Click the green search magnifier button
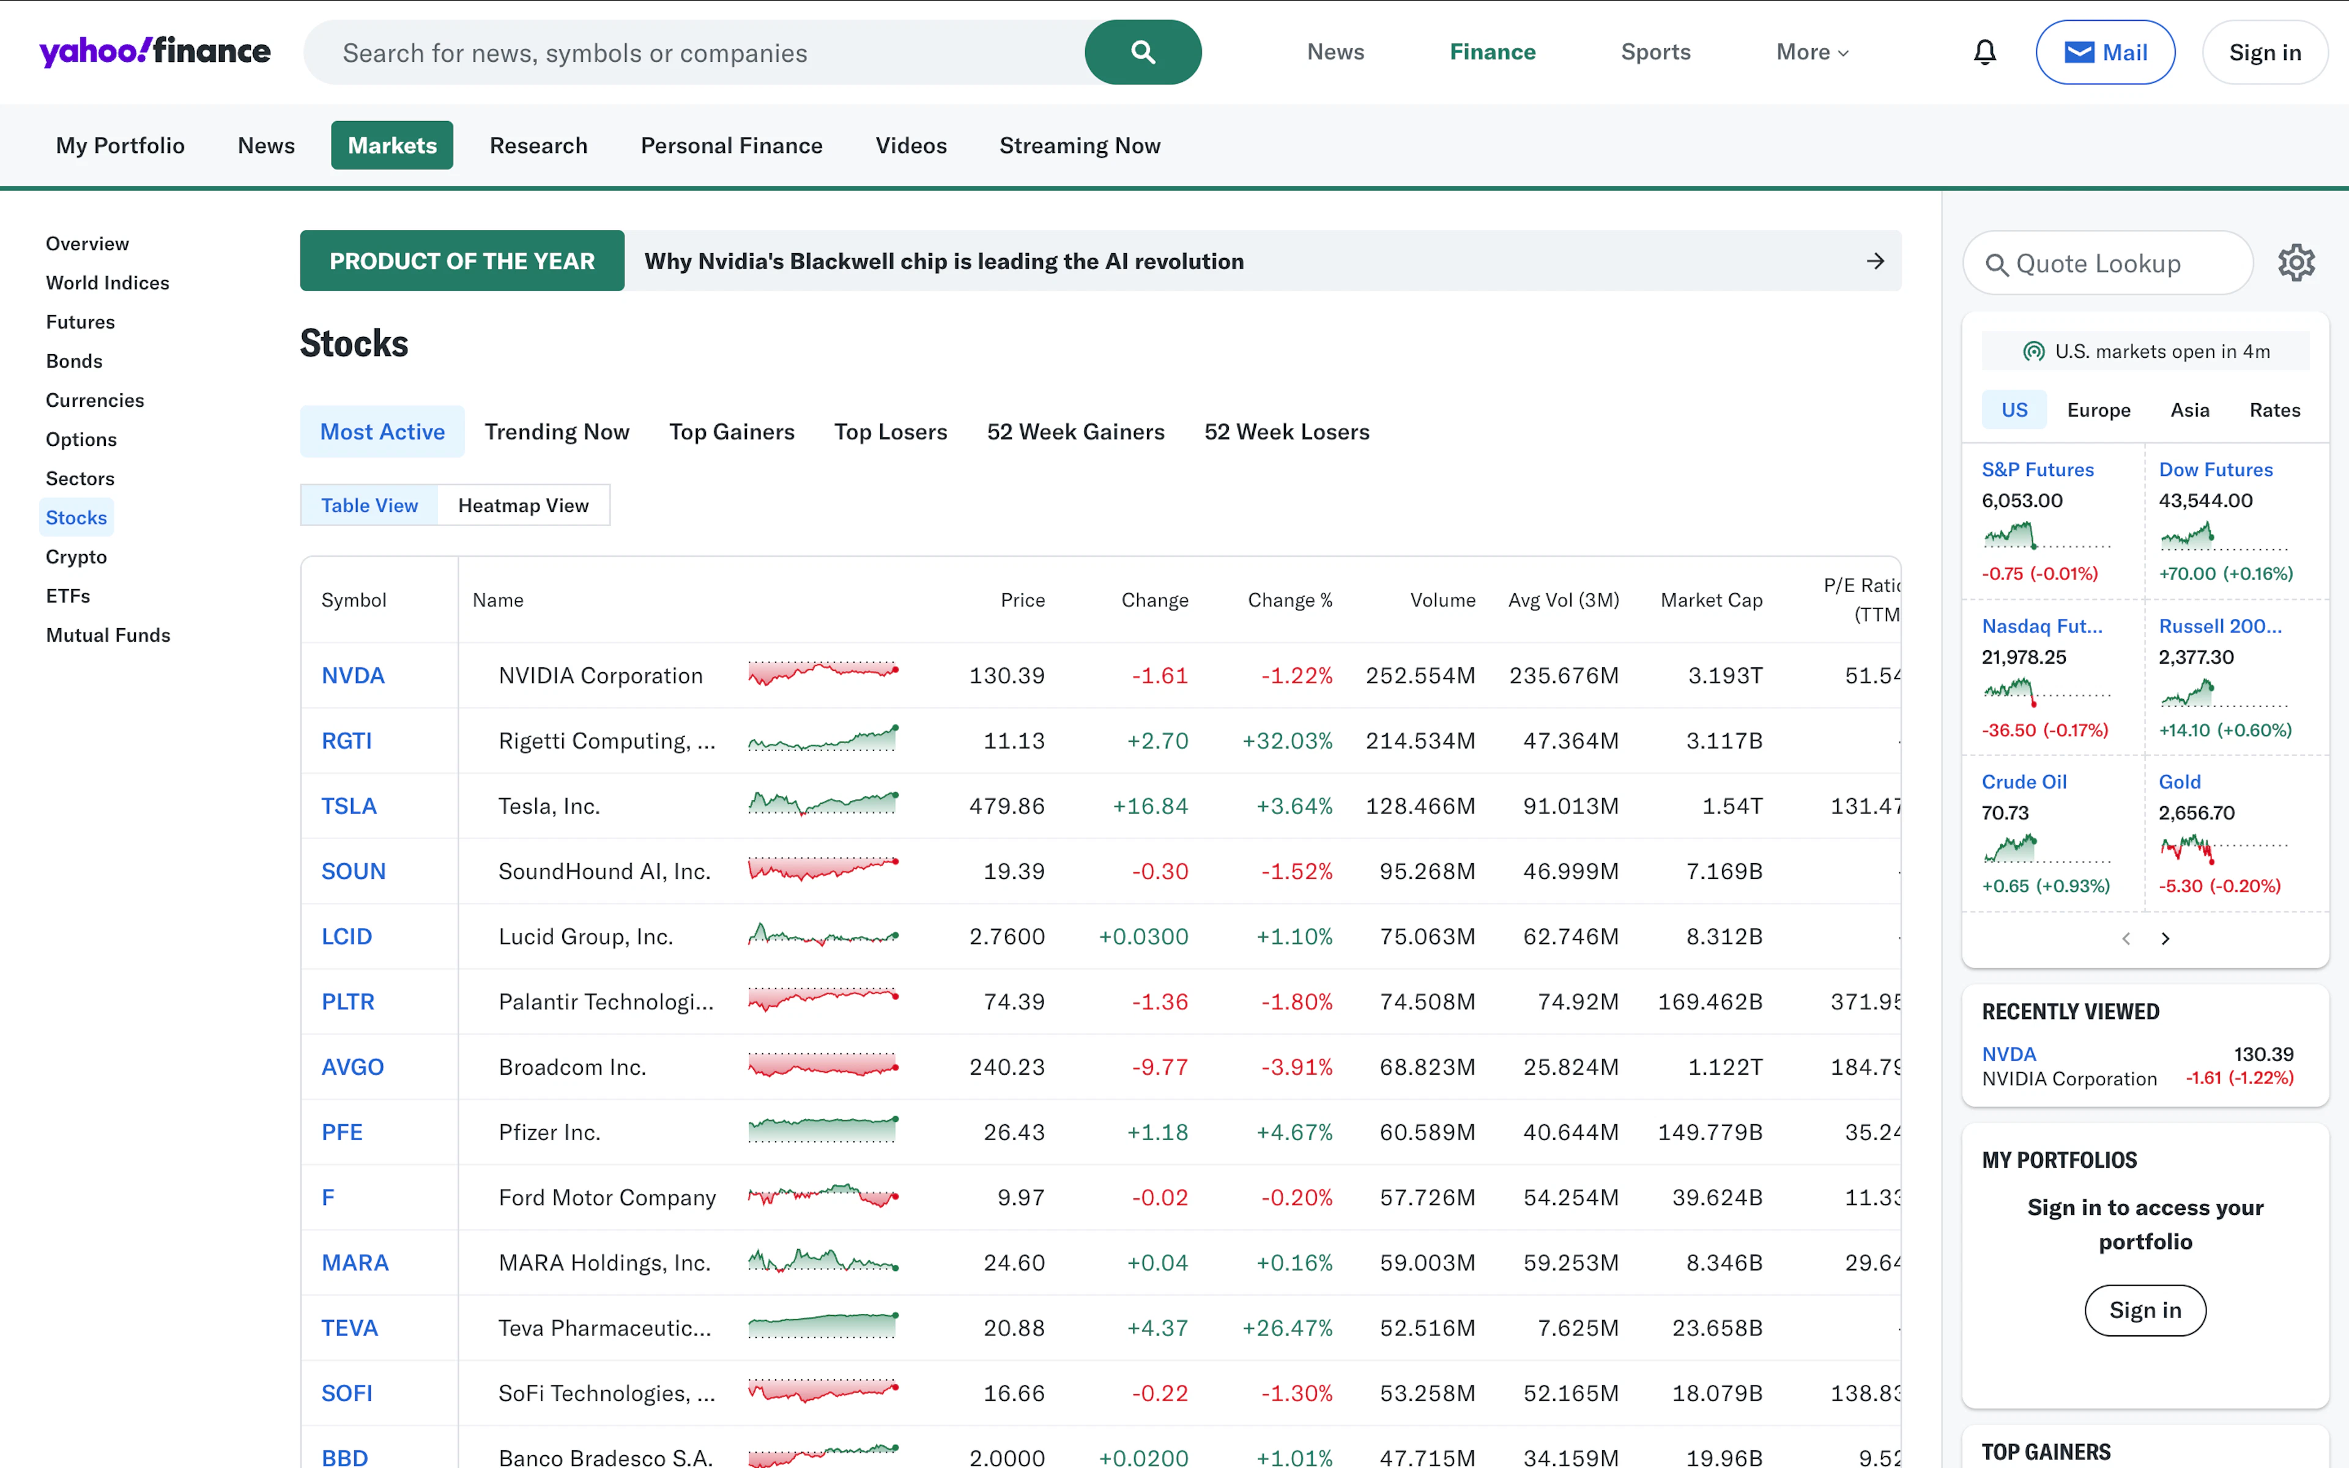Viewport: 2349px width, 1468px height. [1143, 53]
